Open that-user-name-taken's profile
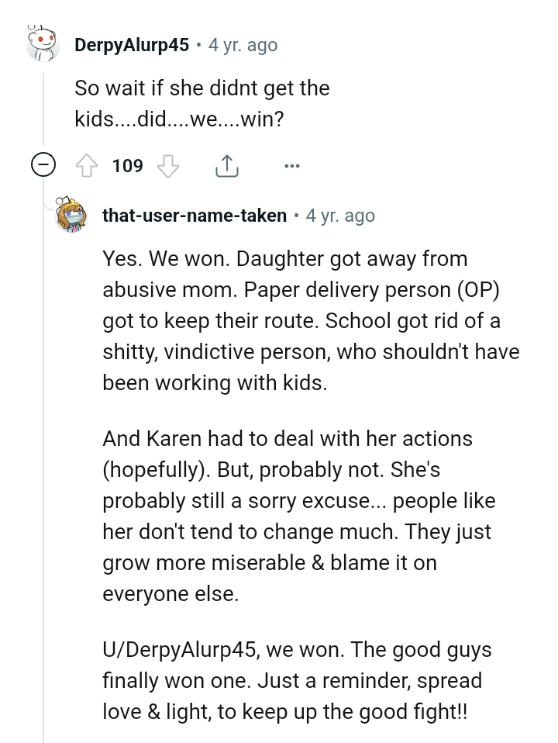 [194, 216]
